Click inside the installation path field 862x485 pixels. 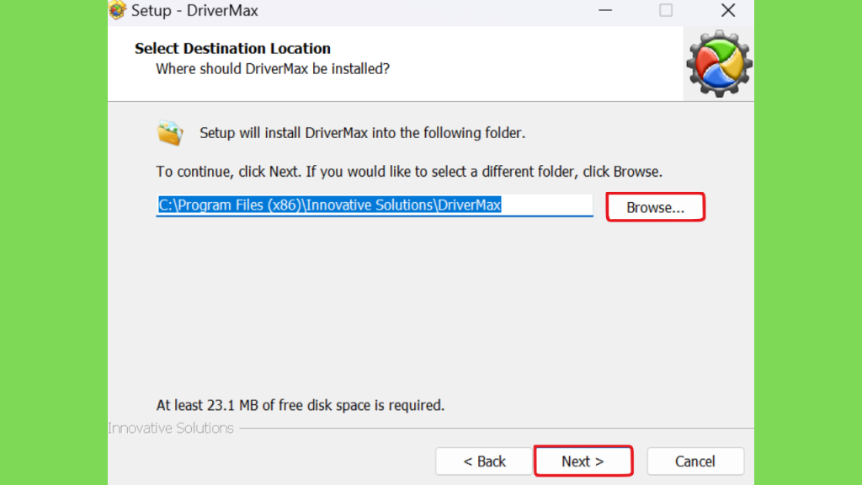[375, 205]
